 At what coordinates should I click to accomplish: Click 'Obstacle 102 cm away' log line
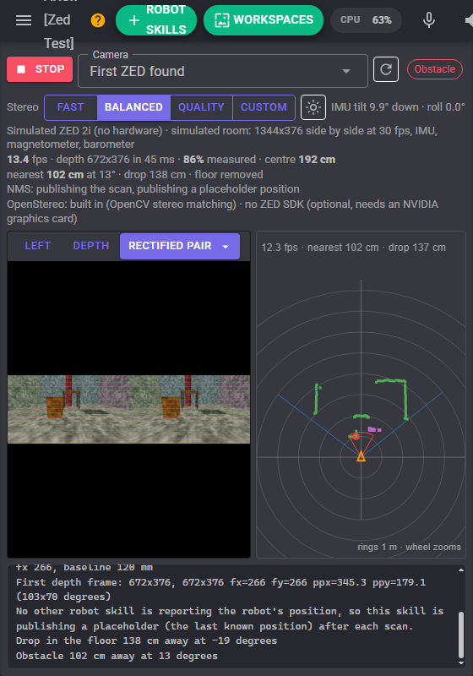tap(117, 656)
